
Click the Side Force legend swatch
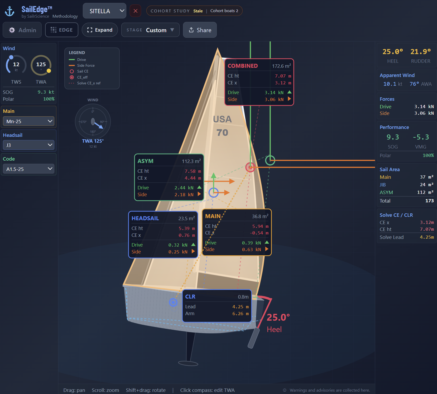72,65
